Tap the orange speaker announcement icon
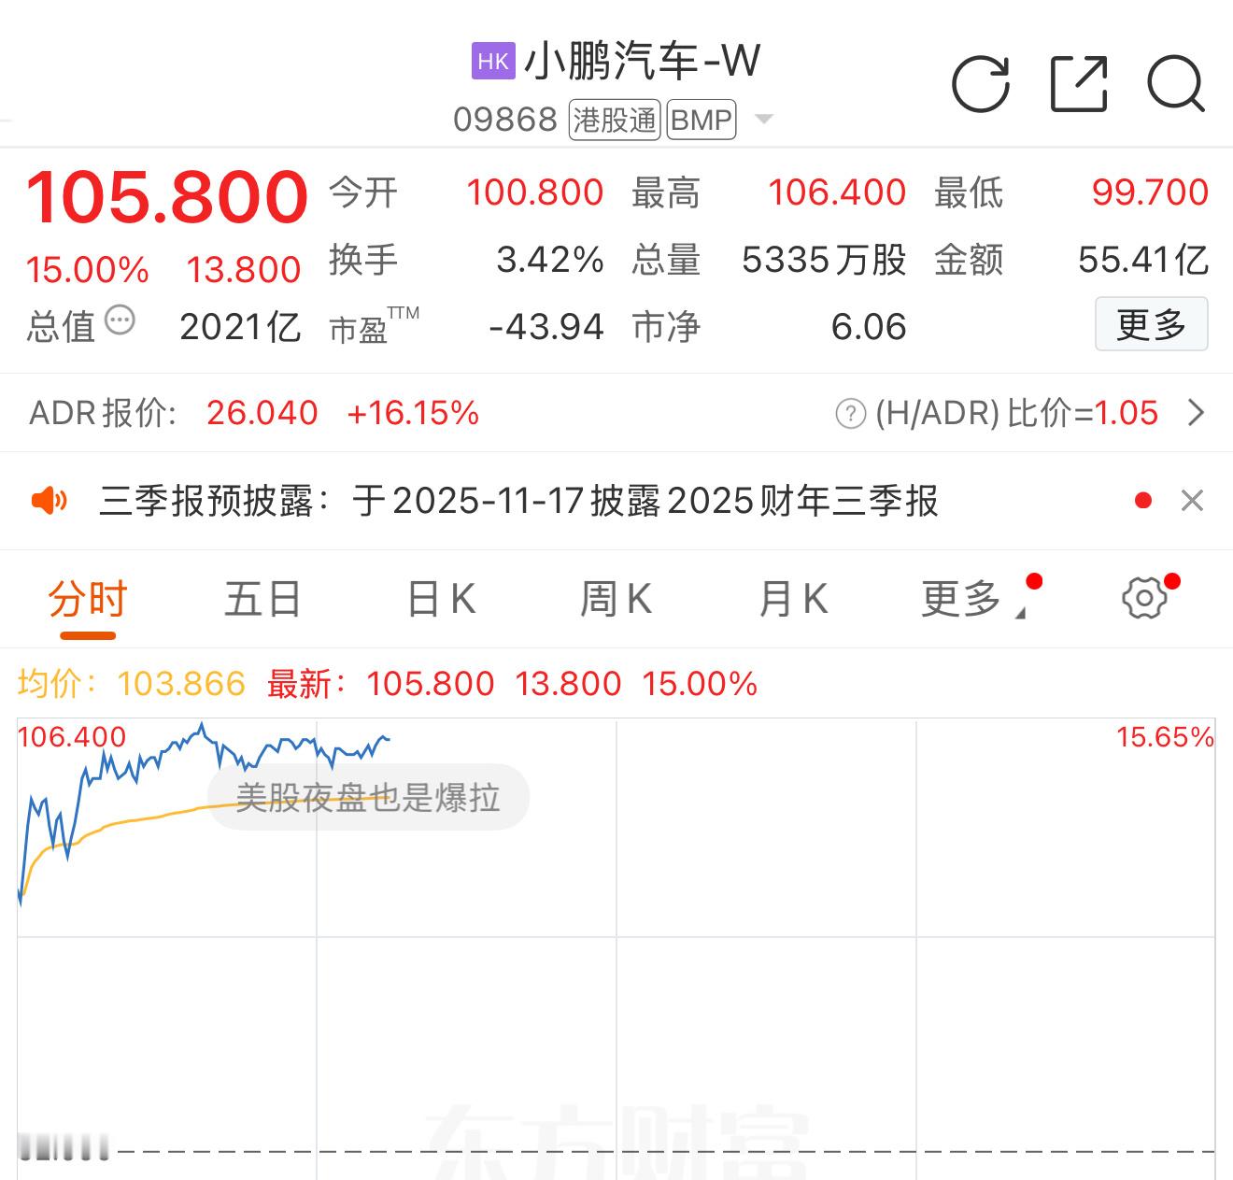Screen dimensions: 1233x1180 tap(50, 501)
